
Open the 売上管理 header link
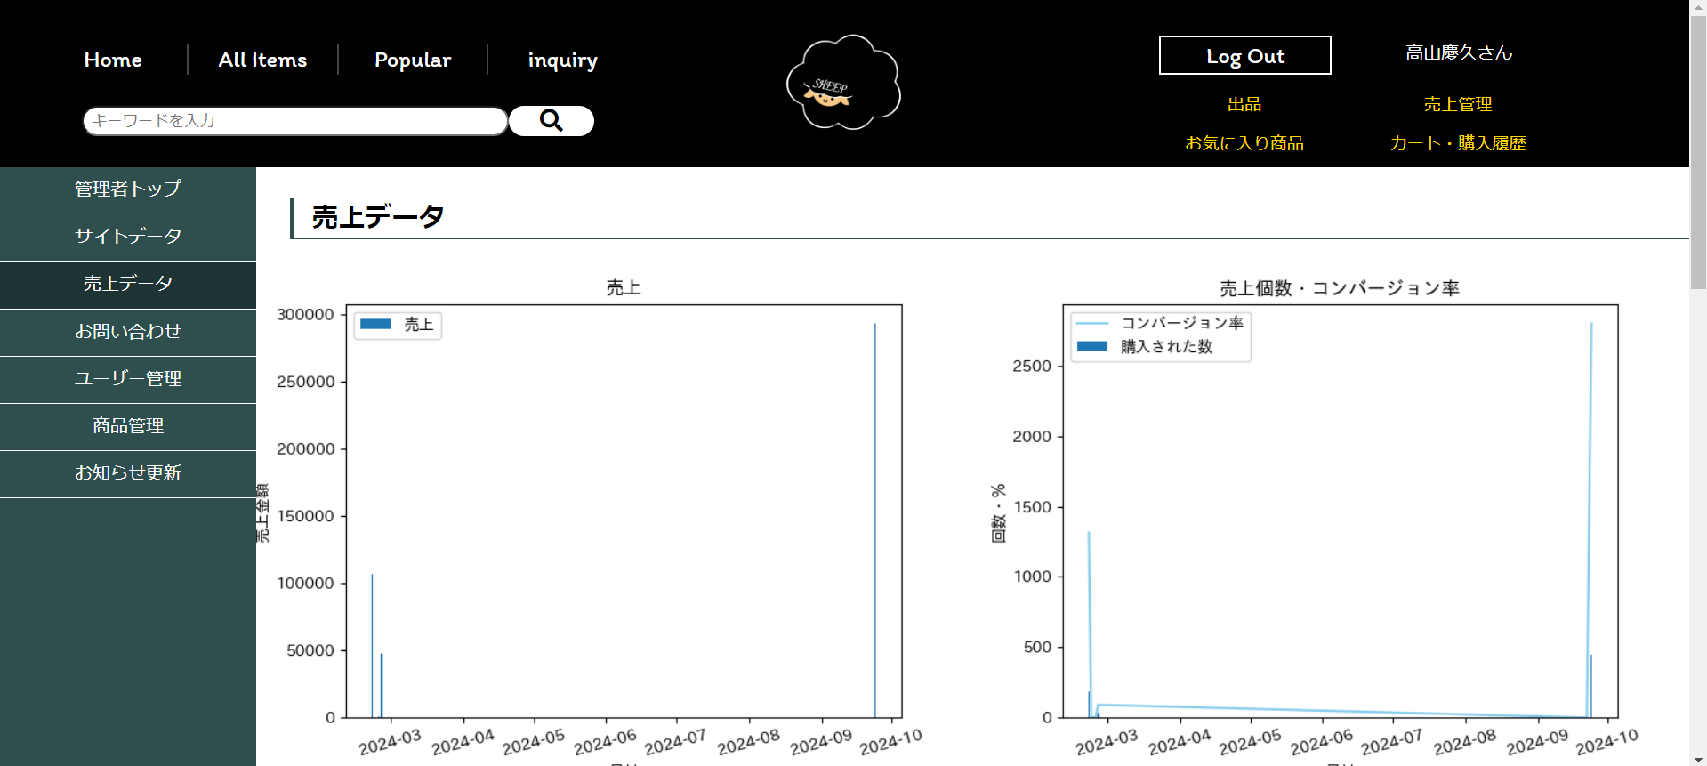tap(1457, 104)
